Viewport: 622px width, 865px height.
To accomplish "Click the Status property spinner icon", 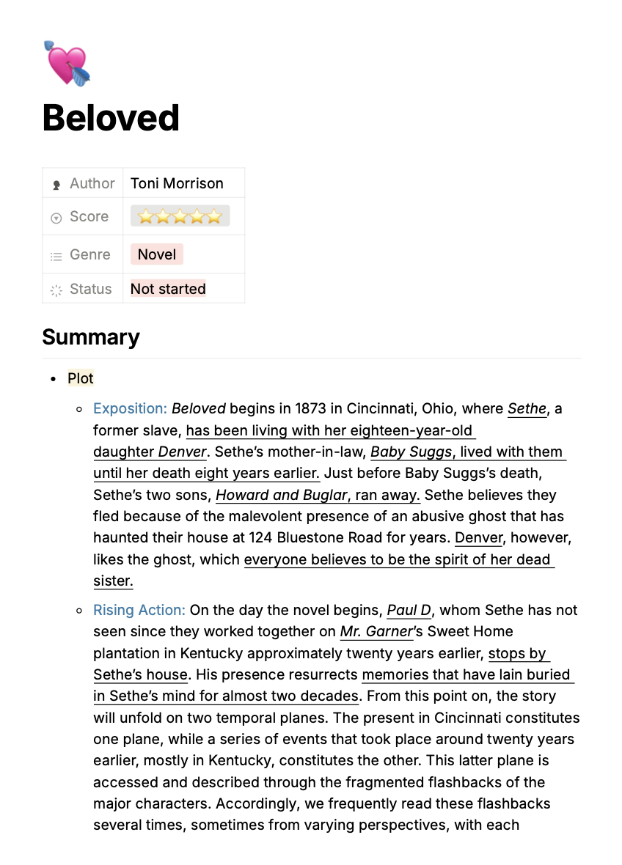I will coord(56,290).
